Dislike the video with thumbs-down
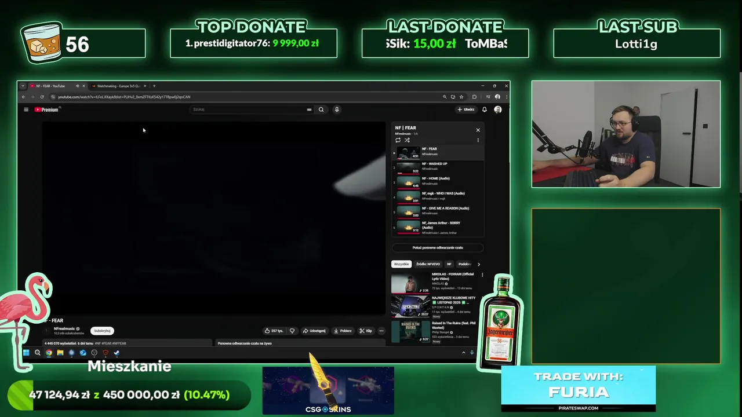Viewport: 742px width, 417px height. [292, 331]
